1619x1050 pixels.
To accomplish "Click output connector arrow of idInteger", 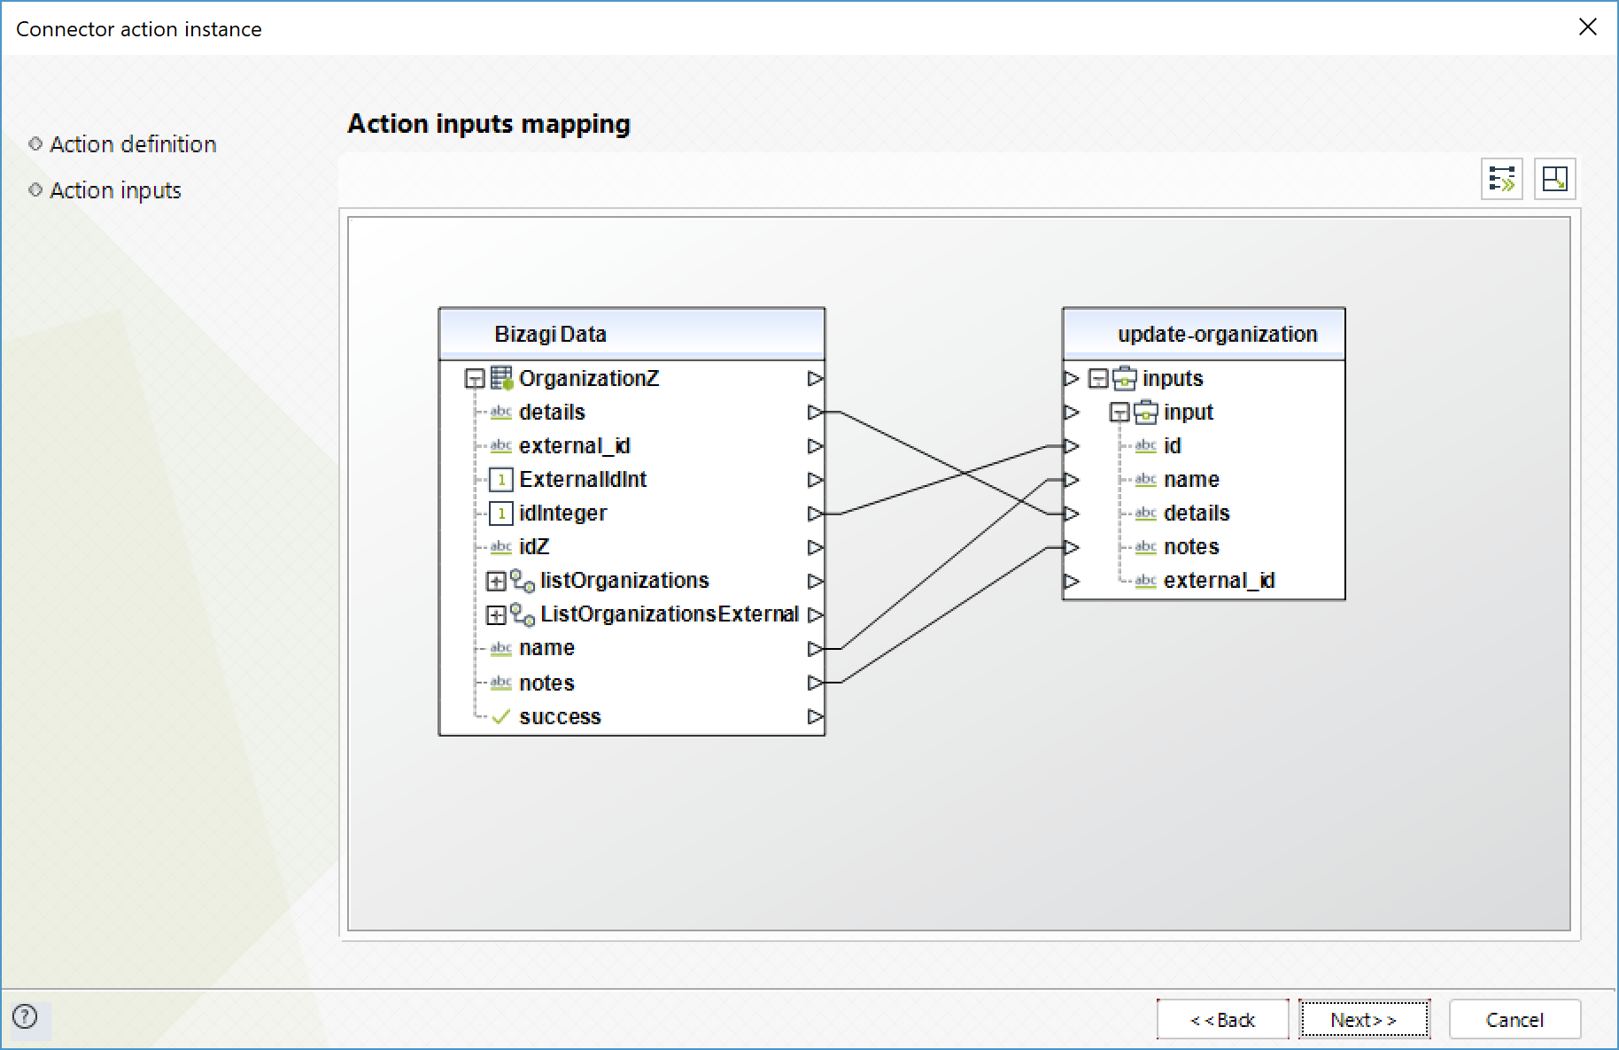I will pos(815,513).
